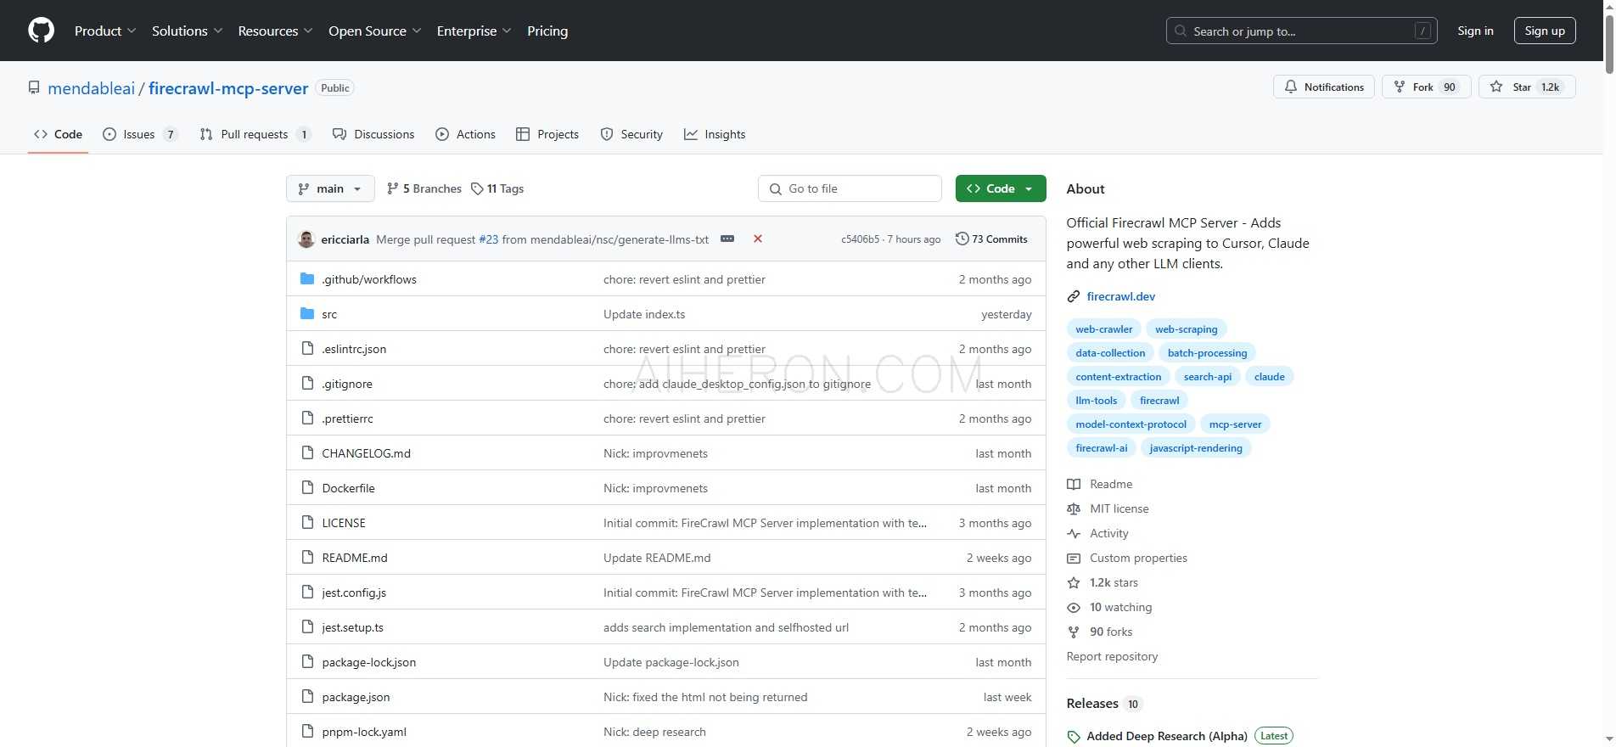View 11 Tags link
Screen dimensions: 1616x747
coord(497,188)
